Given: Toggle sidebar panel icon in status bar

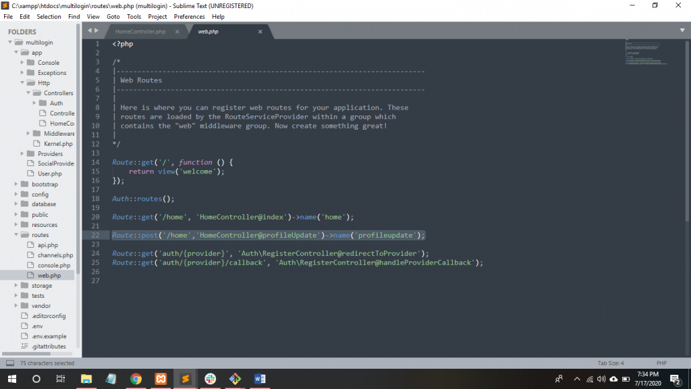Looking at the screenshot, I should click(x=10, y=363).
